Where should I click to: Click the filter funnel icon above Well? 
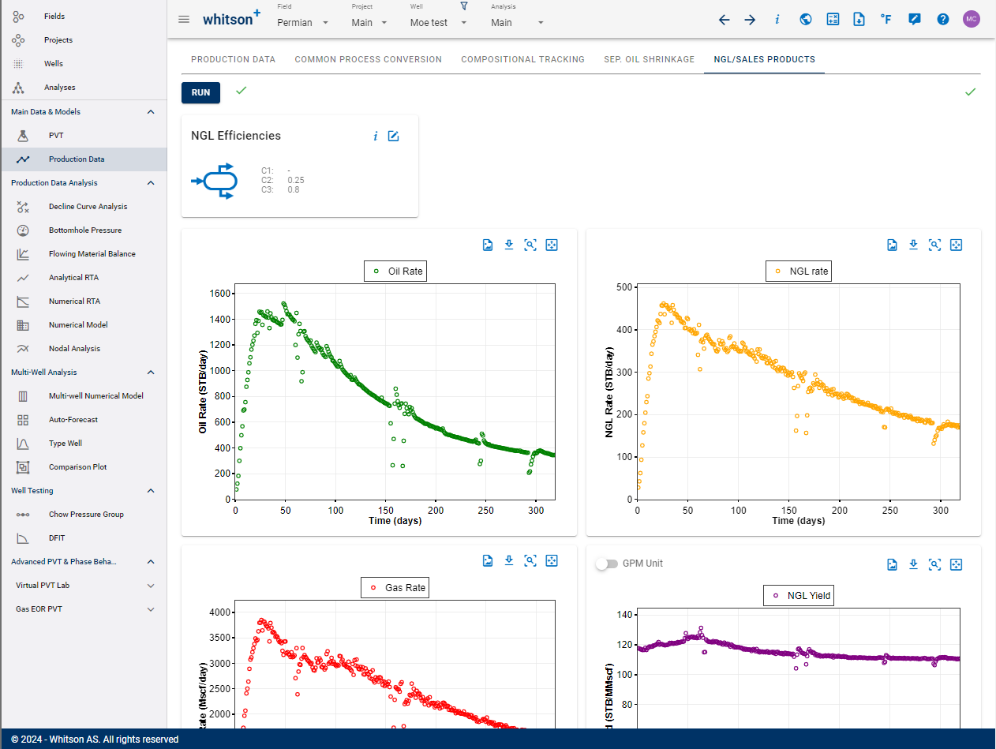(464, 6)
